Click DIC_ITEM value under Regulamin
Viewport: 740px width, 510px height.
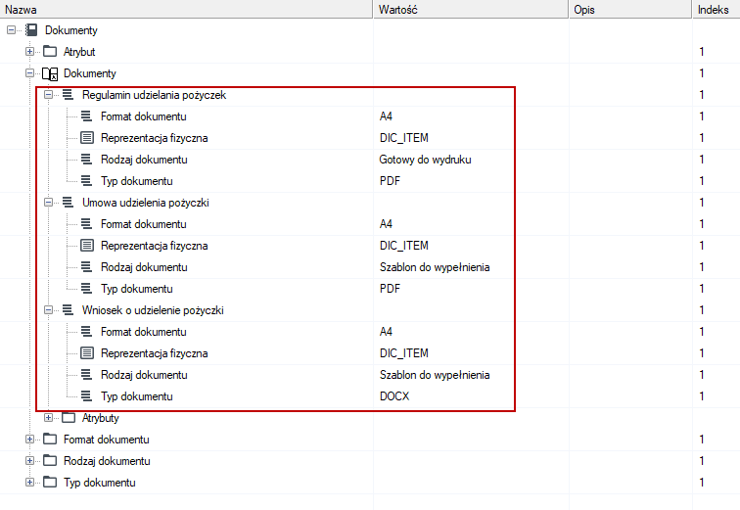(x=403, y=138)
